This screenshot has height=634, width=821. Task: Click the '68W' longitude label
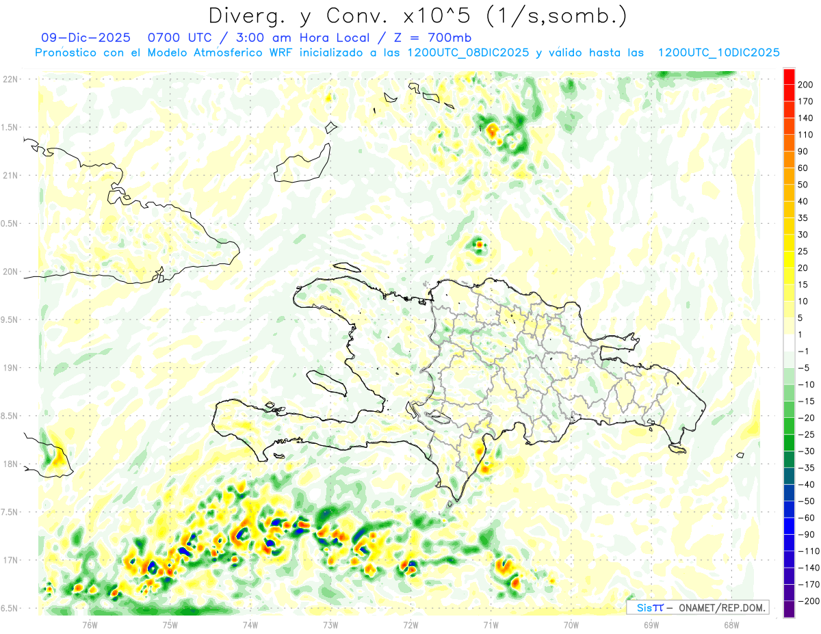[731, 624]
